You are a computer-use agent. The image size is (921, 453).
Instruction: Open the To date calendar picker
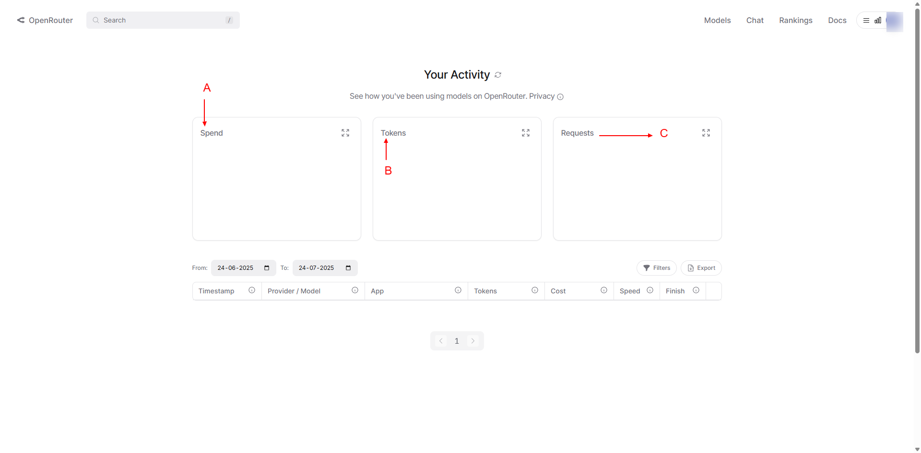click(348, 268)
